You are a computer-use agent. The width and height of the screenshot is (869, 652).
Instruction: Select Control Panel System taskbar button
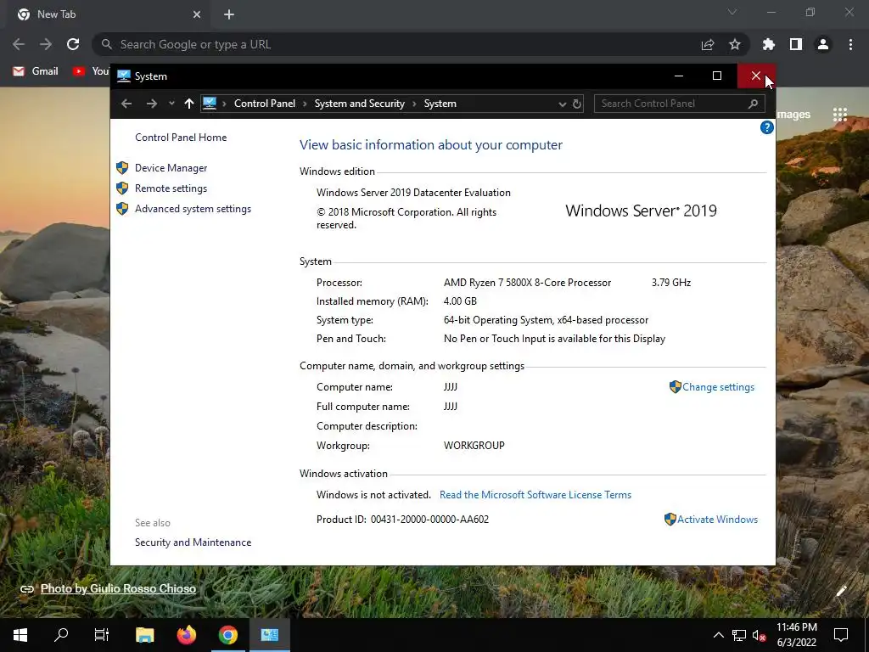(269, 635)
